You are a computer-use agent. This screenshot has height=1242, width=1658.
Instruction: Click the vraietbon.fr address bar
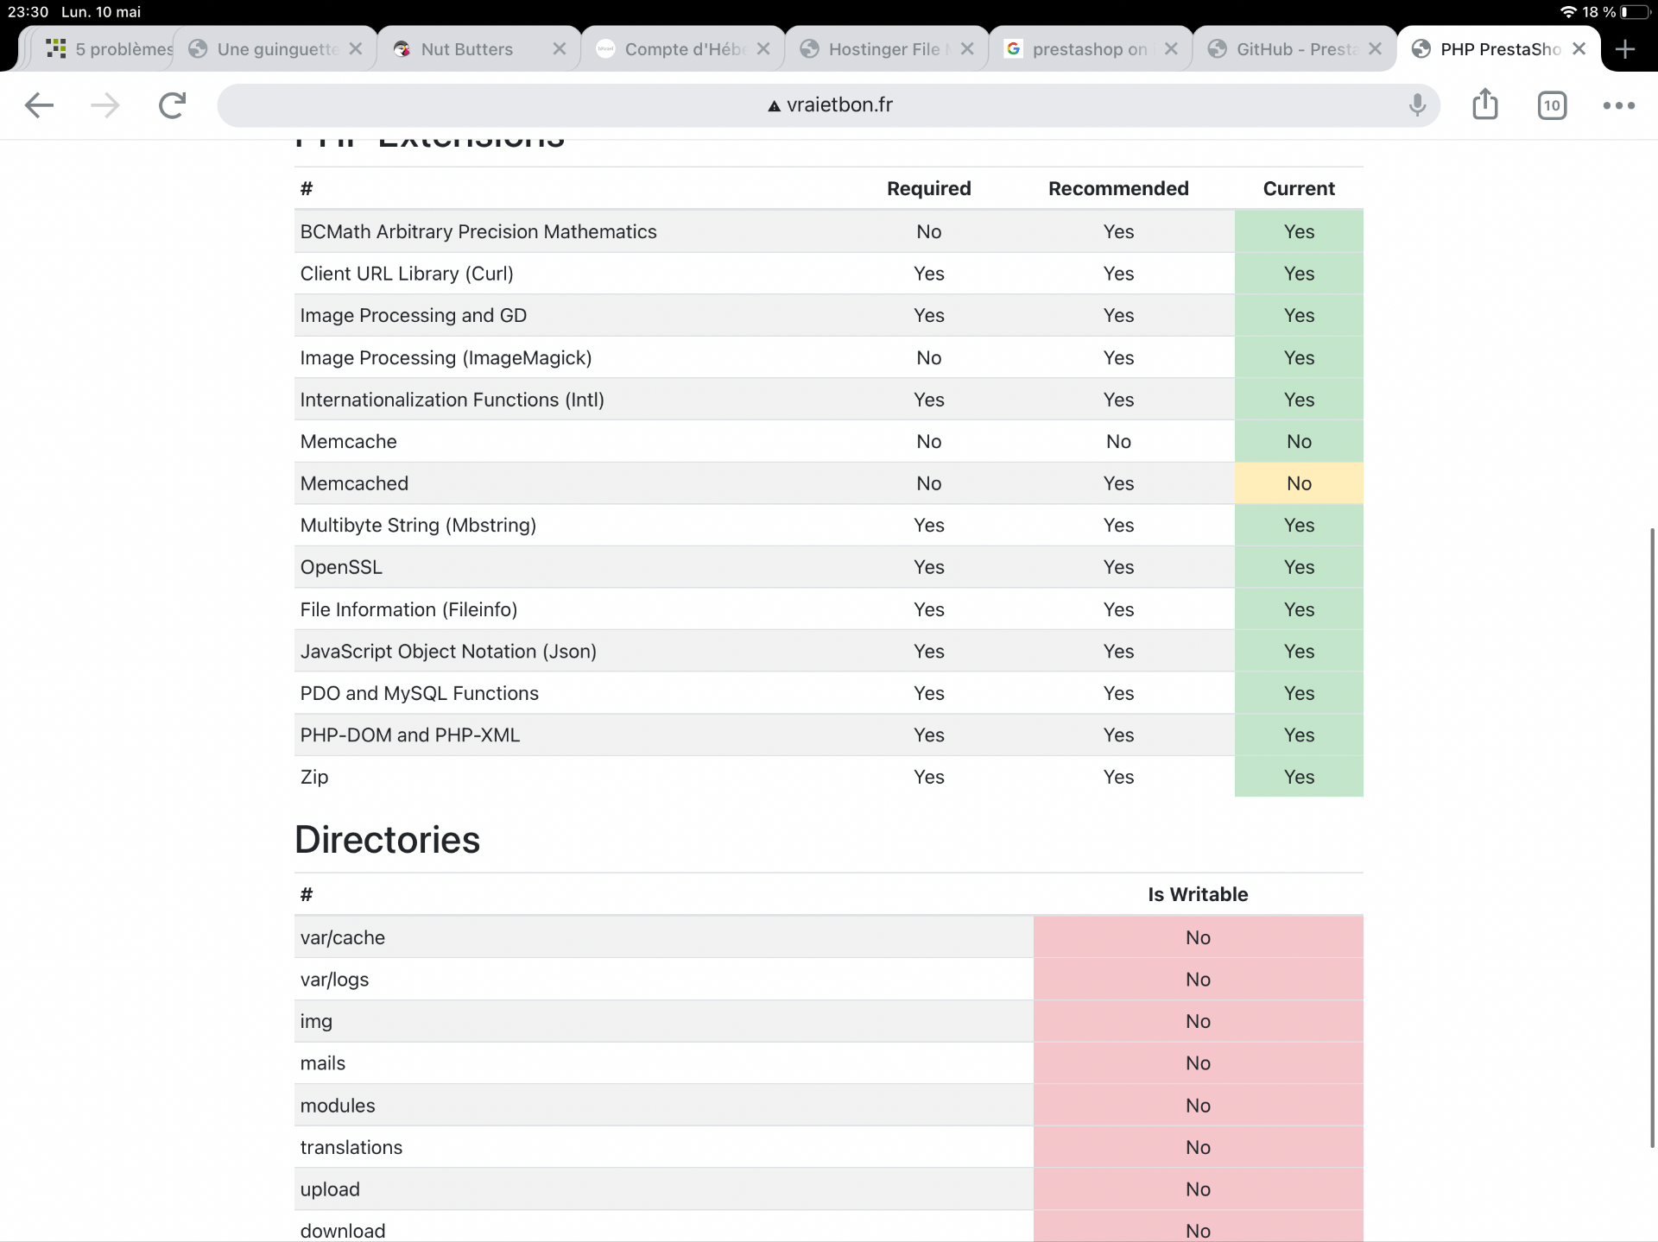[829, 105]
